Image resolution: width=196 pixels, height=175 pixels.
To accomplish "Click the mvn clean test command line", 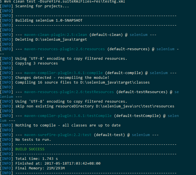I will point(62,1).
